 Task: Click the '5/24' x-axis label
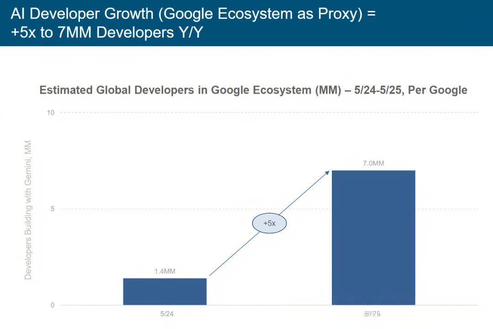point(167,314)
